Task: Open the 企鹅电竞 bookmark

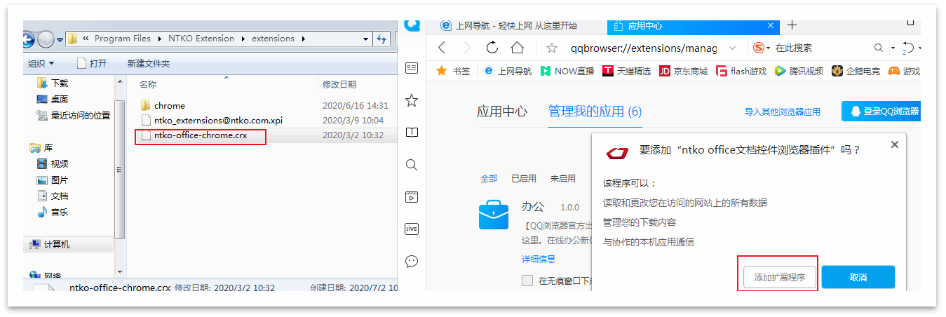Action: (856, 71)
